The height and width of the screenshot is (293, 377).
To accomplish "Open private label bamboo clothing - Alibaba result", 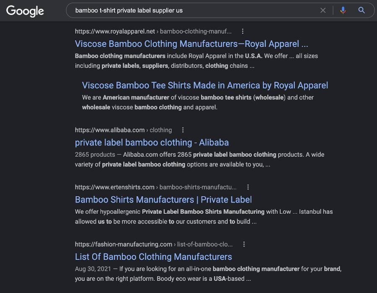I will coord(152,143).
